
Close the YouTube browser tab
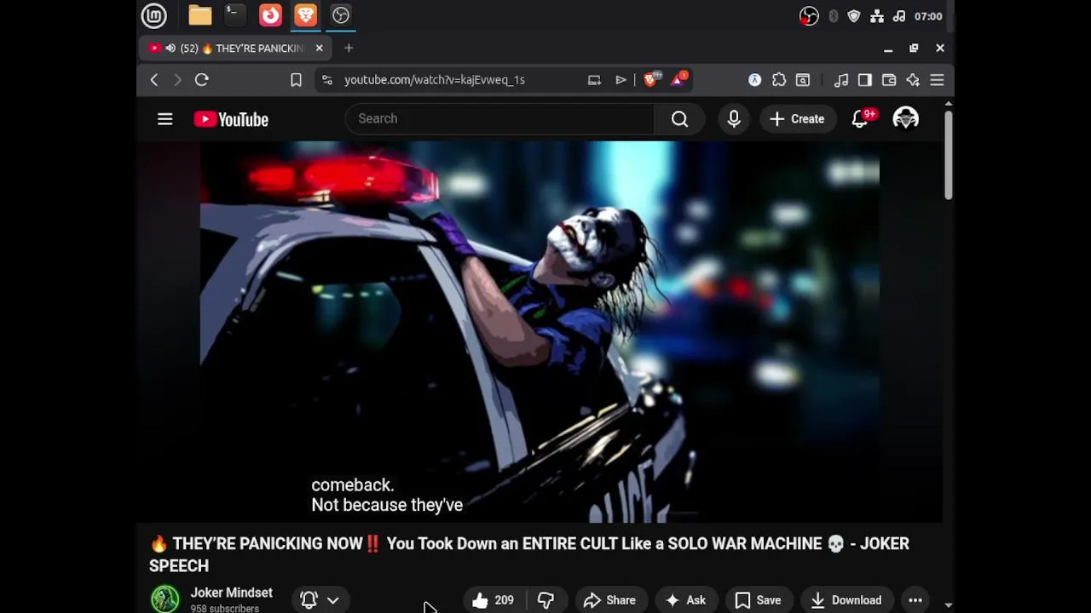coord(319,49)
